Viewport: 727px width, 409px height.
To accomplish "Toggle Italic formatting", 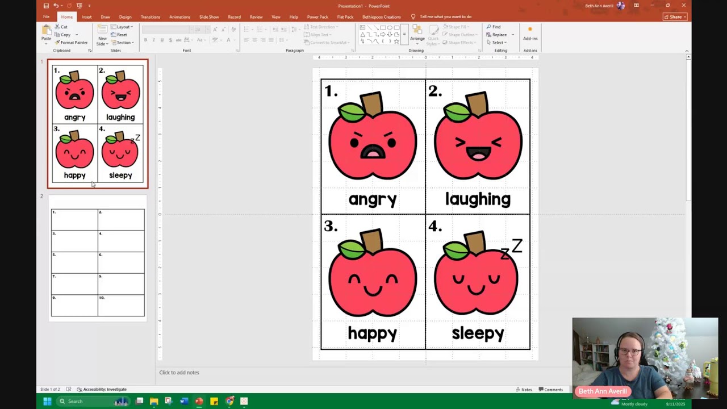I will [154, 40].
